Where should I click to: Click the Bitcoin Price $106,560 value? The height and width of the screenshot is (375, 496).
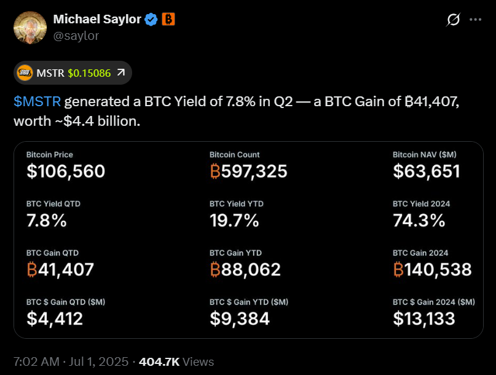(66, 171)
